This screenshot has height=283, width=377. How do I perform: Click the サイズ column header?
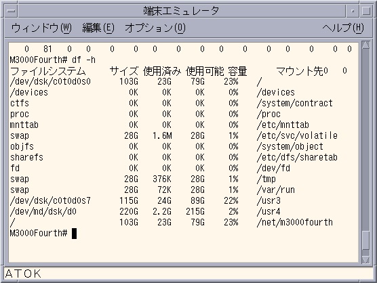tap(124, 71)
